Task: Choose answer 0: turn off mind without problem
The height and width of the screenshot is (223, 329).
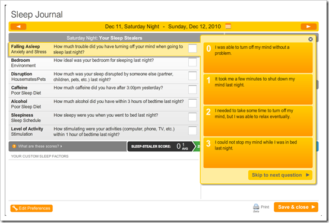Action: 258,58
